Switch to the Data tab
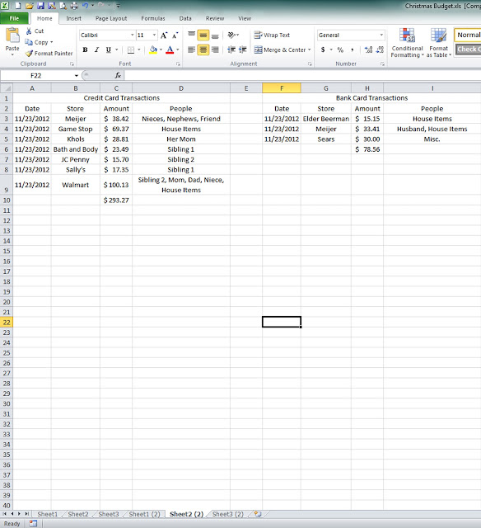The height and width of the screenshot is (528, 481). [185, 18]
